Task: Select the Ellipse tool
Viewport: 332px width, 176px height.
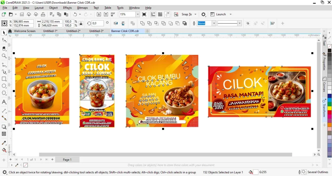Action: pos(4,86)
